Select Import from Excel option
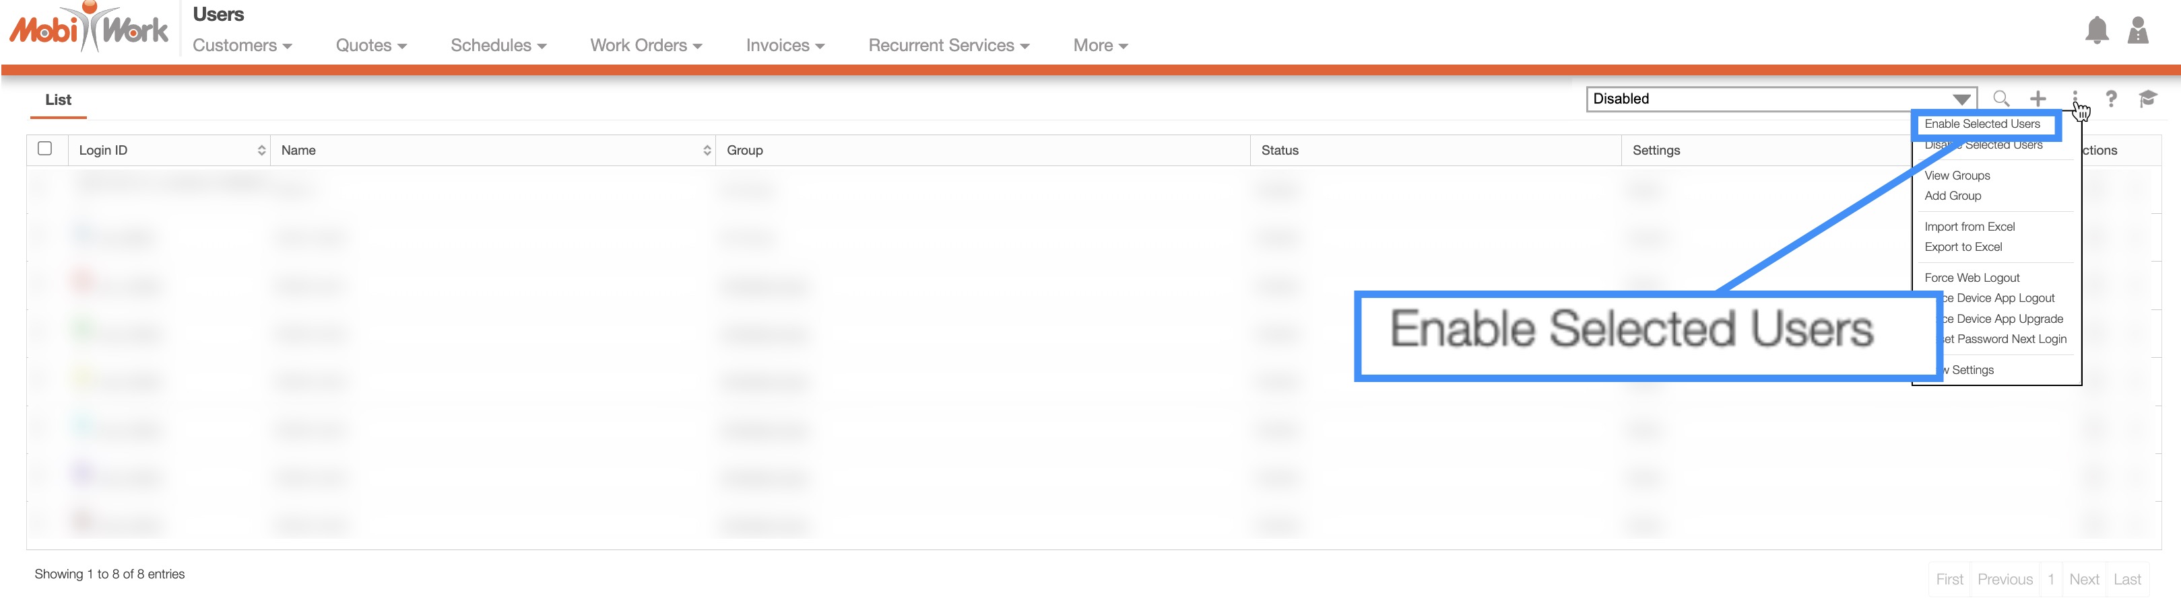 coord(1970,227)
